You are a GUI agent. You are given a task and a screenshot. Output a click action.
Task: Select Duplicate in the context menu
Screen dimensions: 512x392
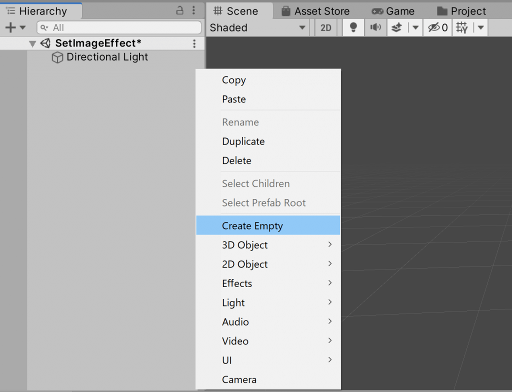243,141
